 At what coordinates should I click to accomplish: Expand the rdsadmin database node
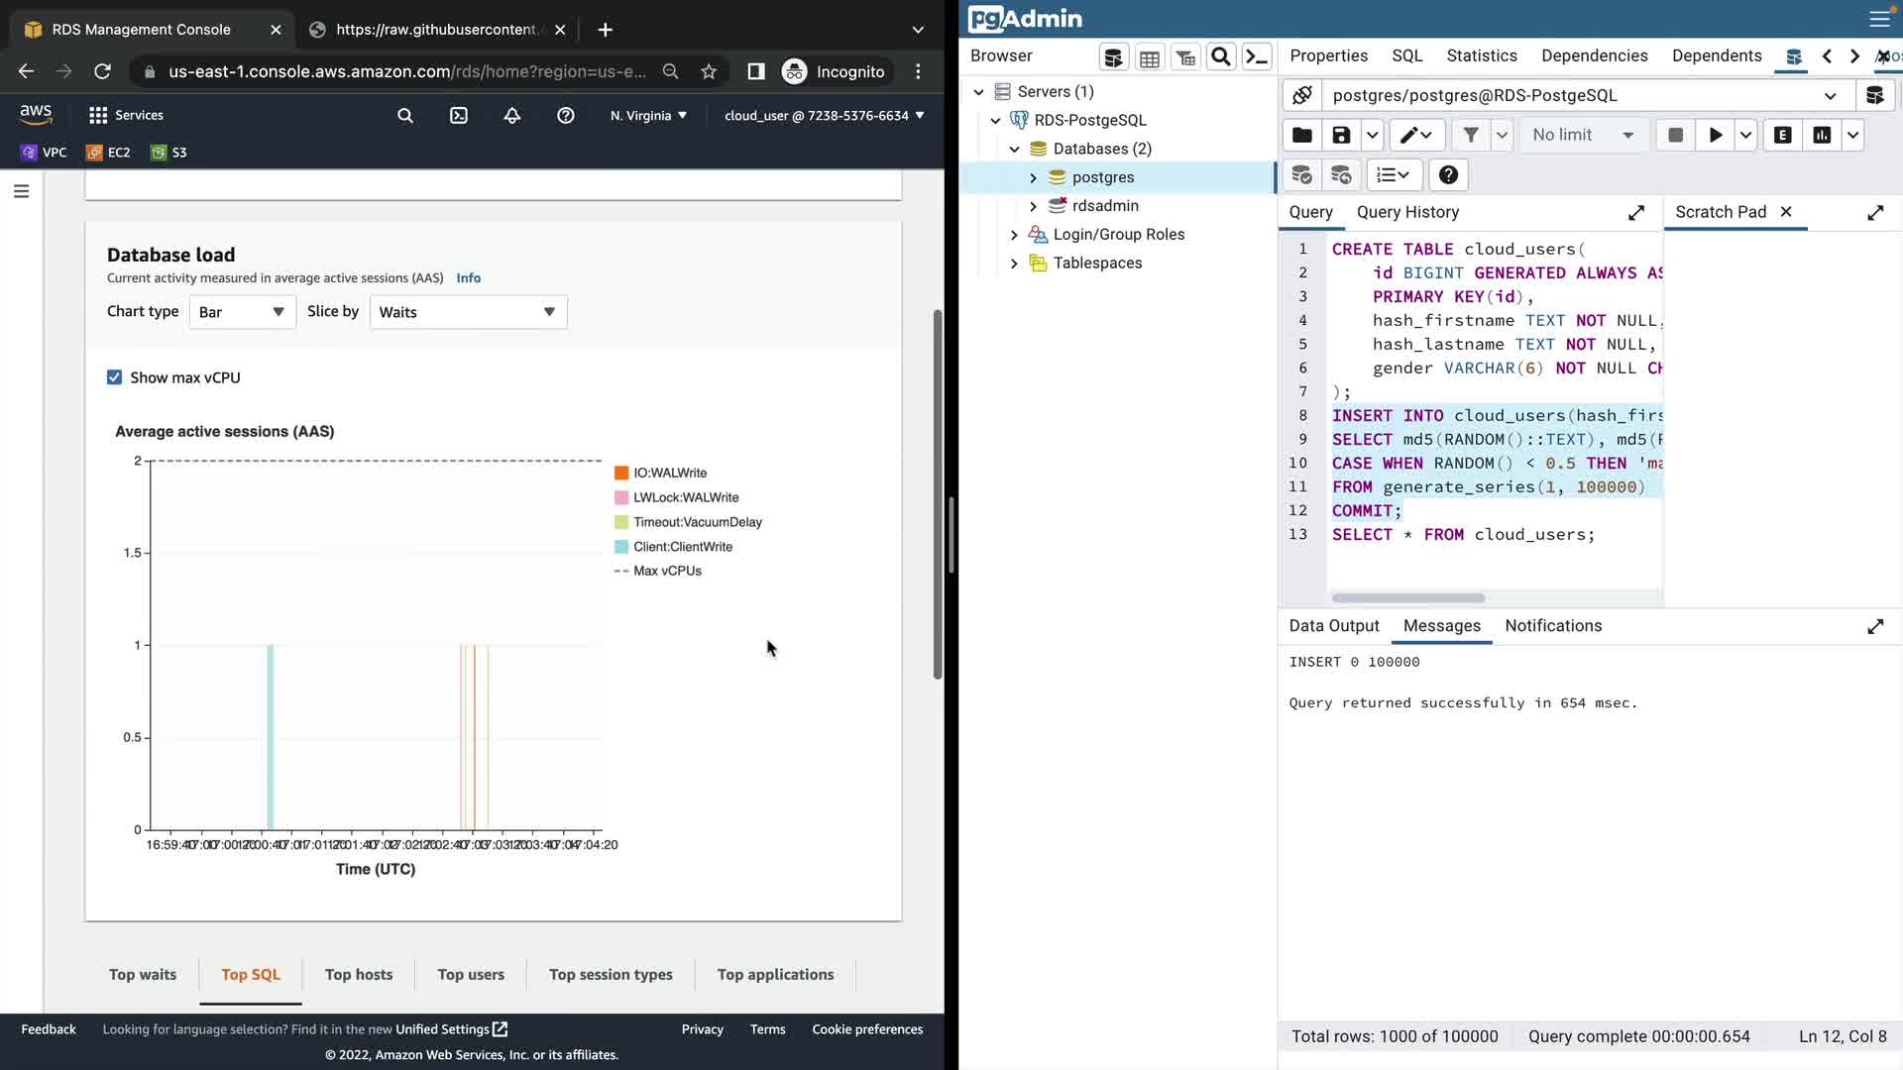(x=1033, y=206)
